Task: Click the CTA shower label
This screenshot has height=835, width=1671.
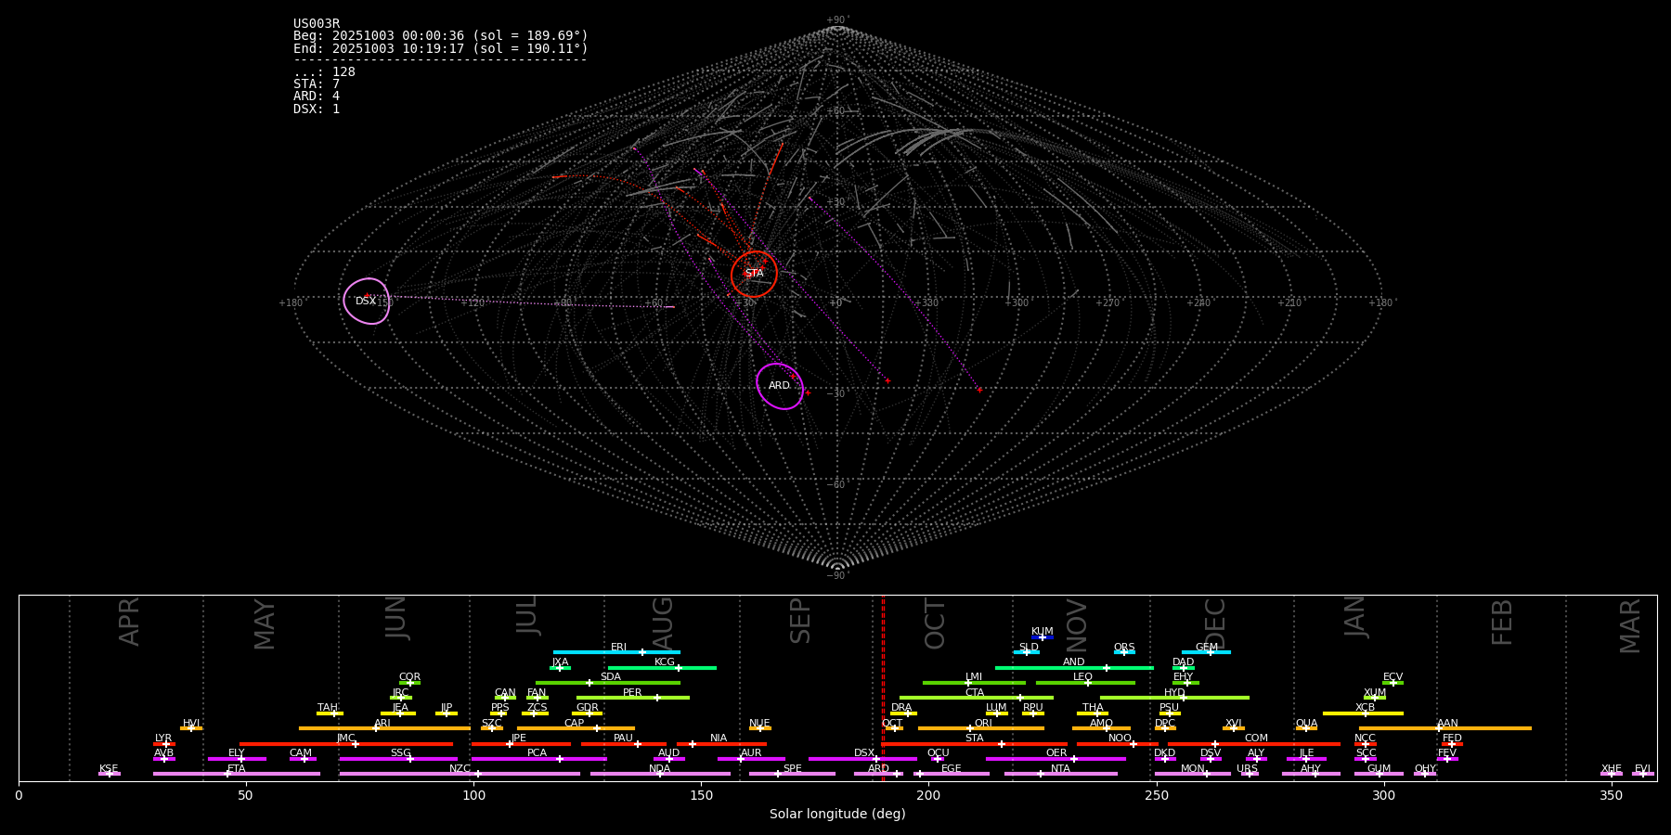Action: [x=975, y=693]
